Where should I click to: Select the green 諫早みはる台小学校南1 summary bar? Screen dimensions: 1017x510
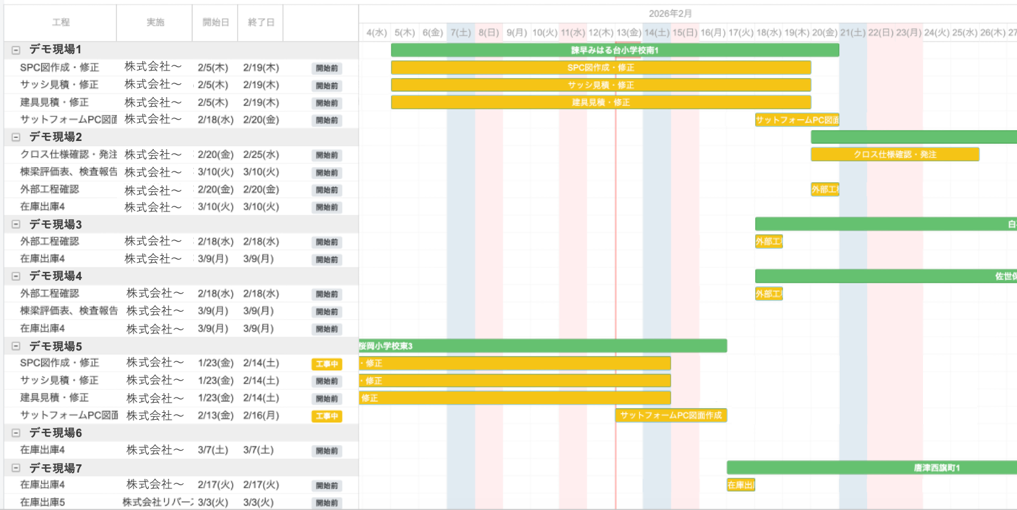[614, 50]
